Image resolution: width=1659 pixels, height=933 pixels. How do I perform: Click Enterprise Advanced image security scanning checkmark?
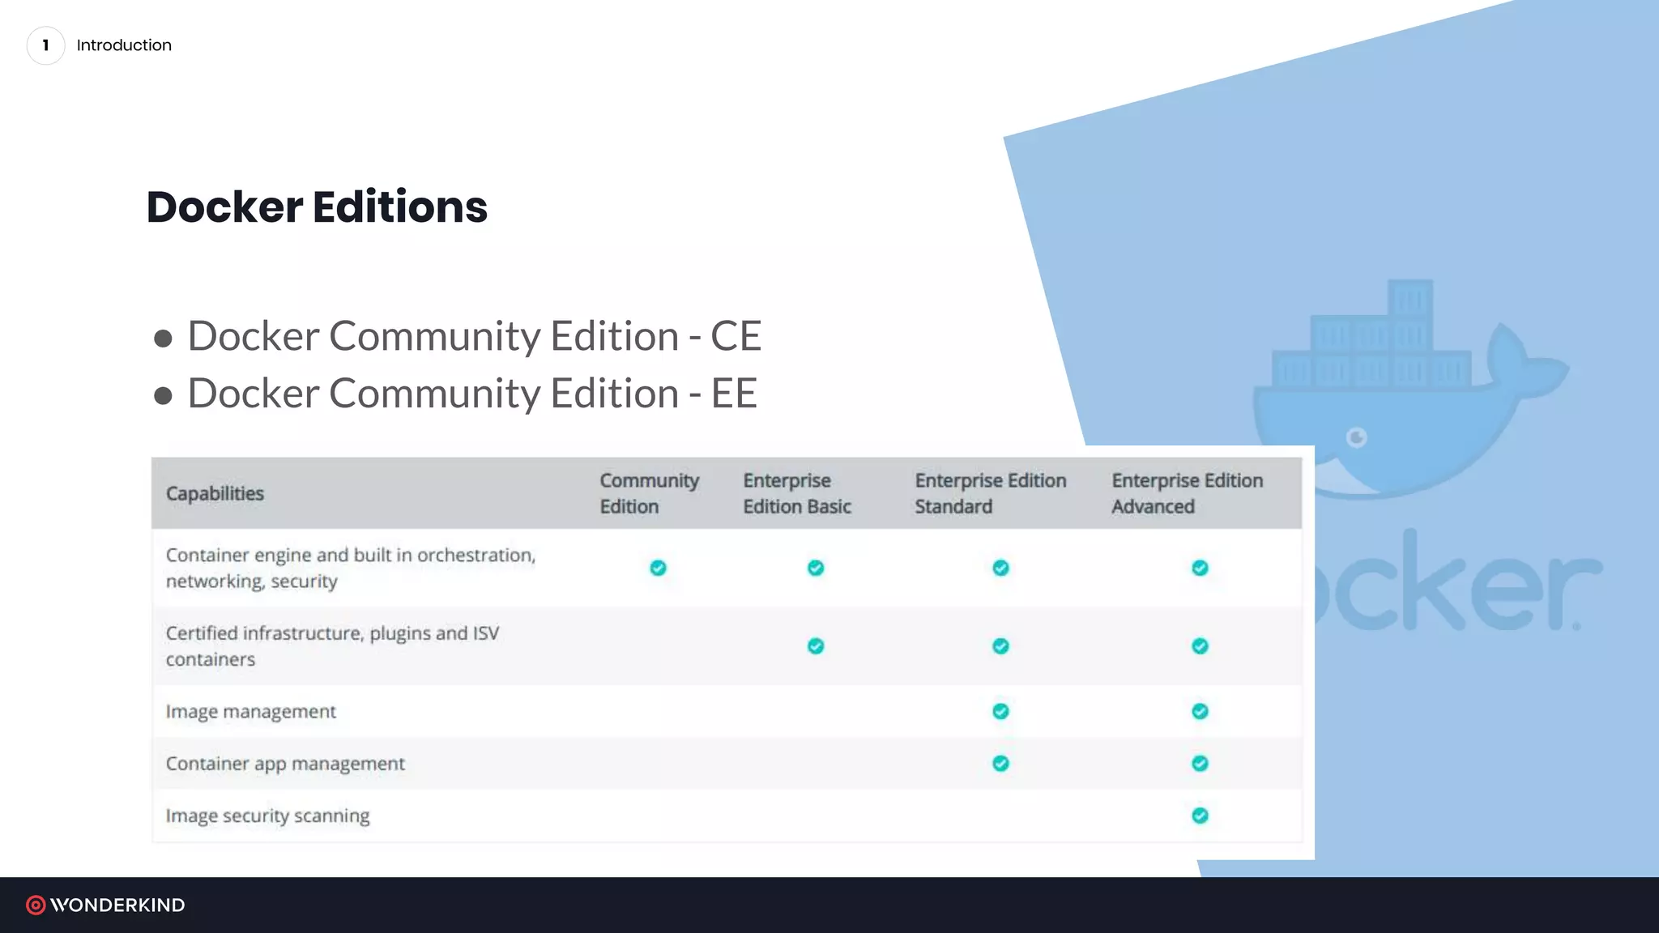[1200, 816]
